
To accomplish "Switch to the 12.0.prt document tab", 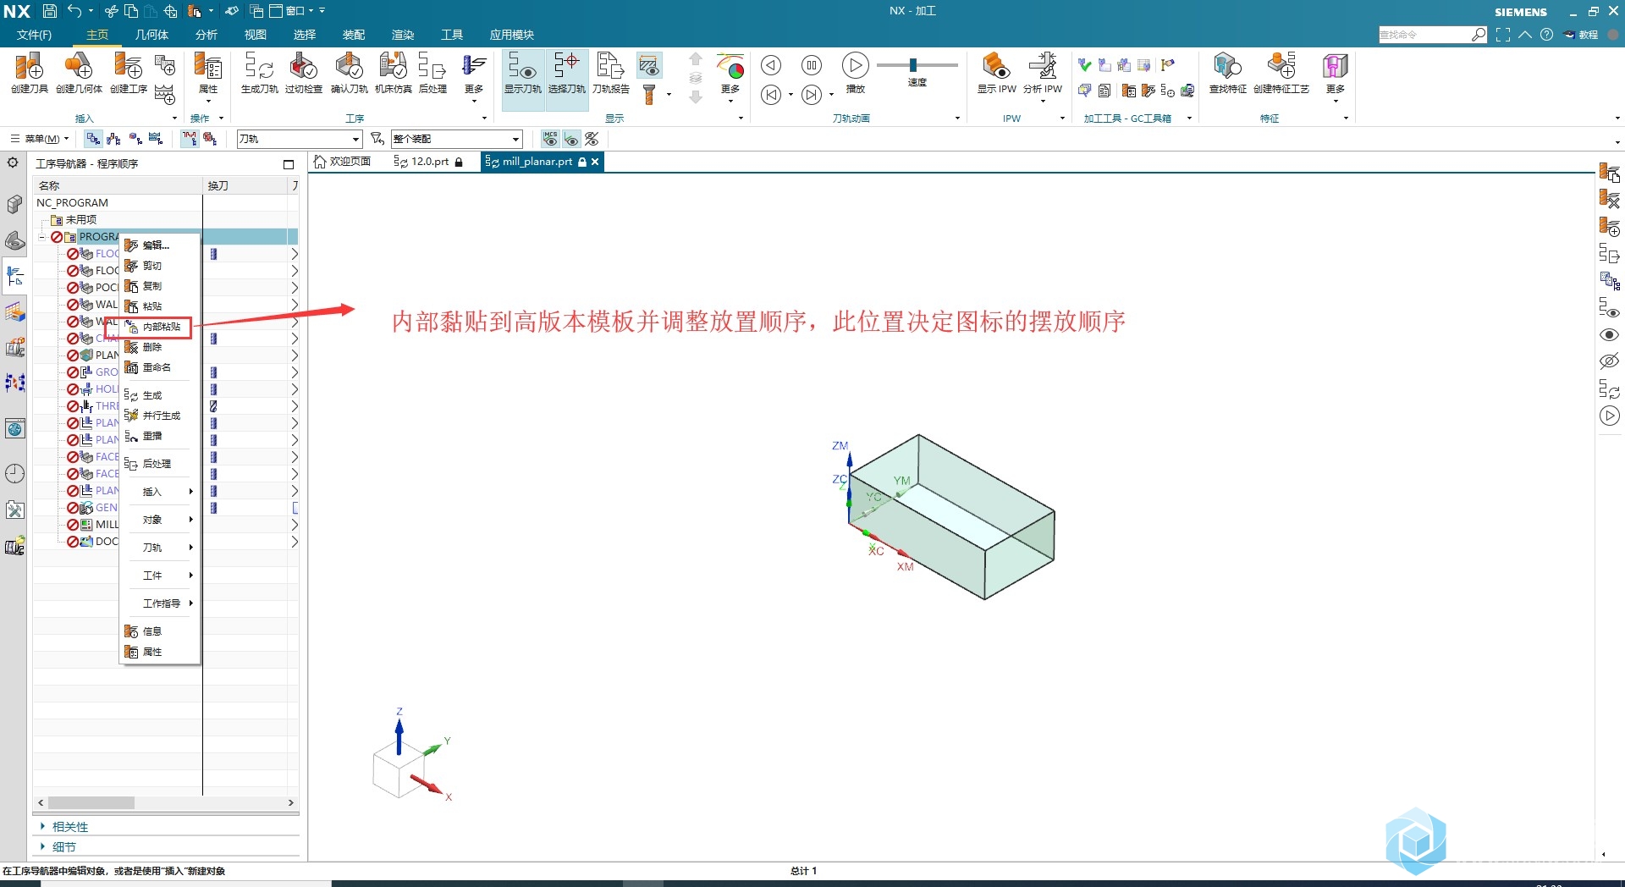I will click(429, 162).
